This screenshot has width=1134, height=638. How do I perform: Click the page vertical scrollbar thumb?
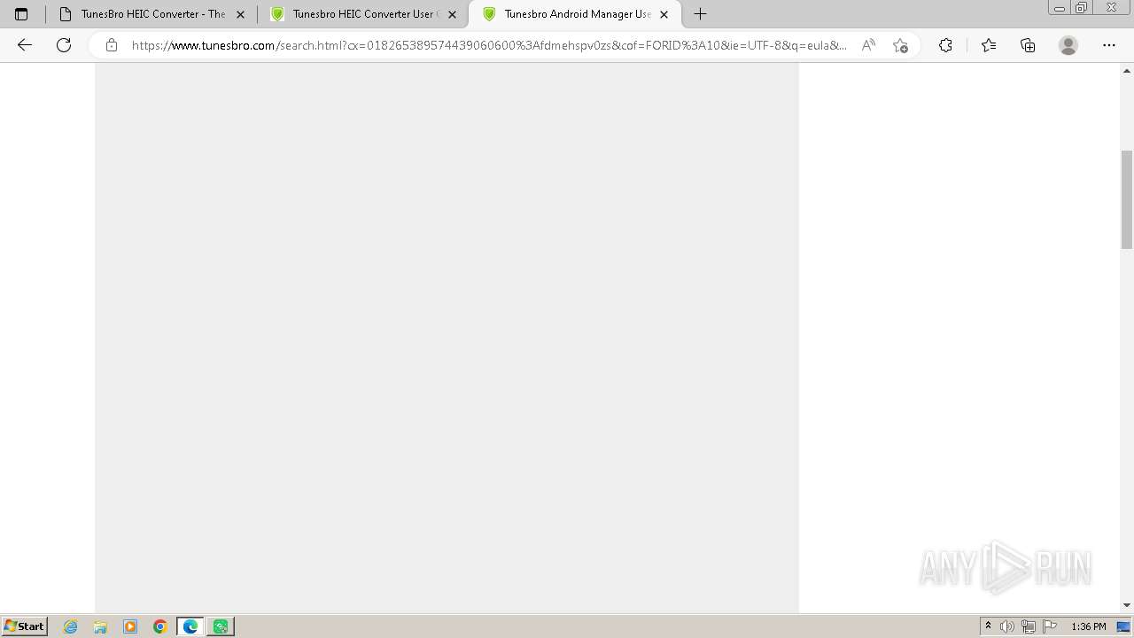[1127, 199]
